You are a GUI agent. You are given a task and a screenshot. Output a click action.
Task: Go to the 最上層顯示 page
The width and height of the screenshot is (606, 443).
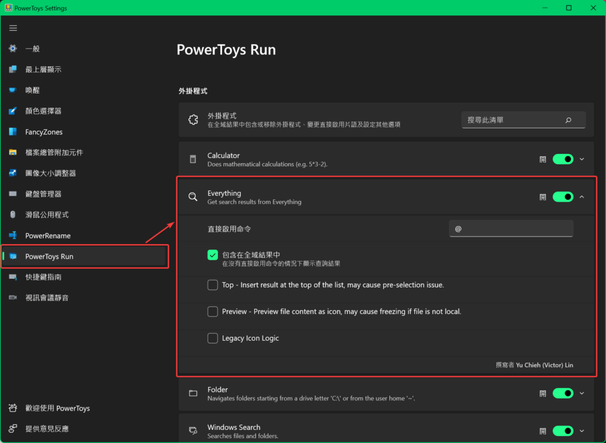tap(84, 69)
